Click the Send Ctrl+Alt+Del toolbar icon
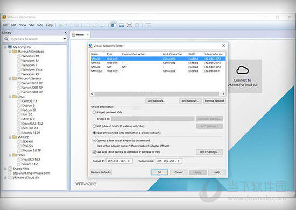The image size is (296, 210). point(76,25)
